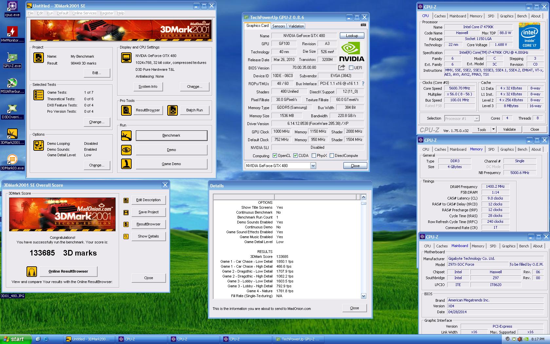Toggle the UEFI checkbox in GPU-Z

click(x=351, y=68)
